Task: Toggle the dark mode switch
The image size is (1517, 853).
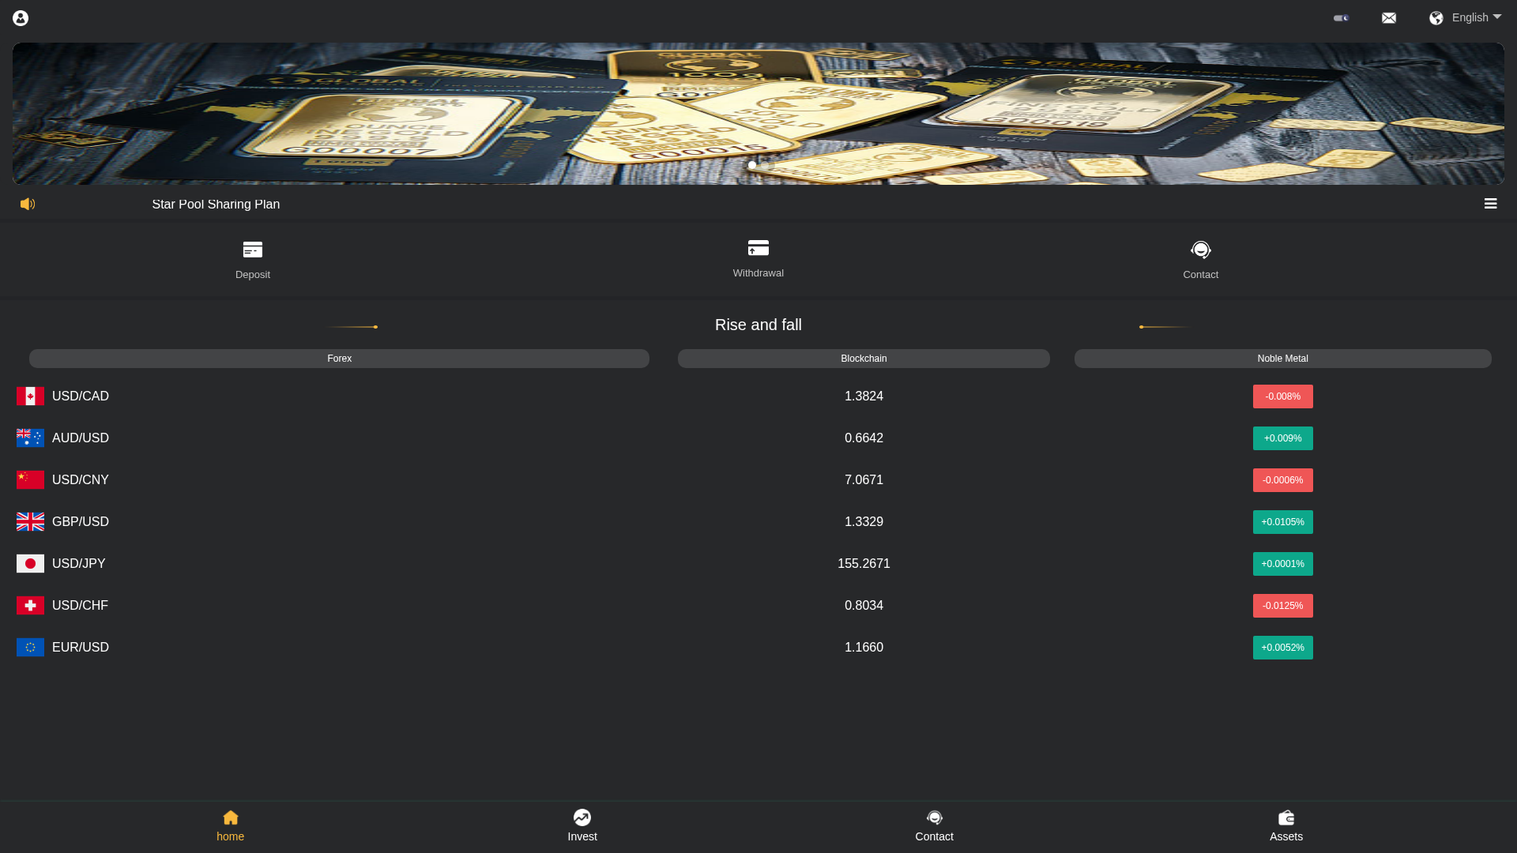Action: click(x=1342, y=17)
